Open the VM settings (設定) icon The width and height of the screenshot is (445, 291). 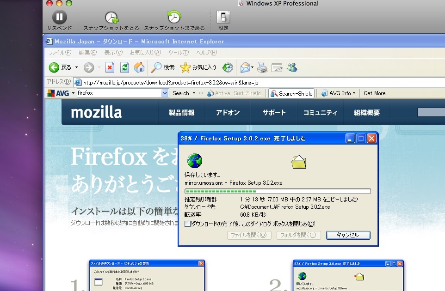tap(223, 17)
